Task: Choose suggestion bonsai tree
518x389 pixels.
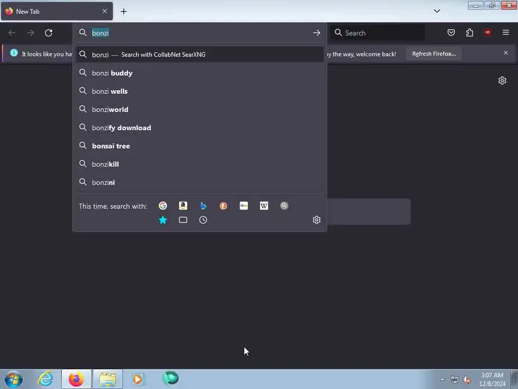Action: [199, 146]
